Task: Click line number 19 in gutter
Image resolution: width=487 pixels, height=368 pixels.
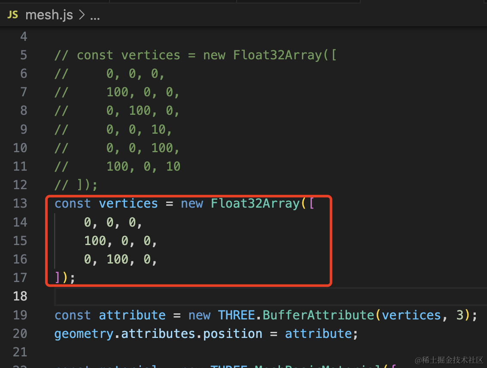Action: click(20, 315)
